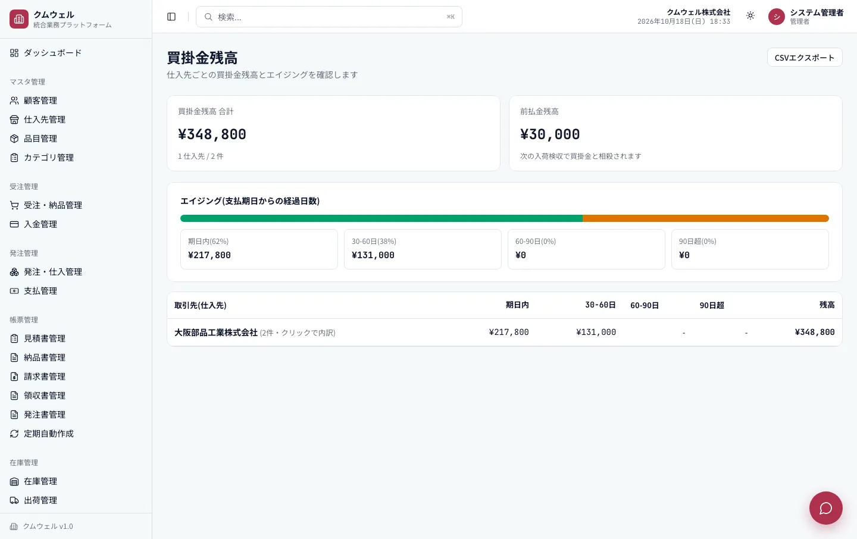Open the システム管理者 user avatar
Screen dimensions: 857x539
point(777,17)
